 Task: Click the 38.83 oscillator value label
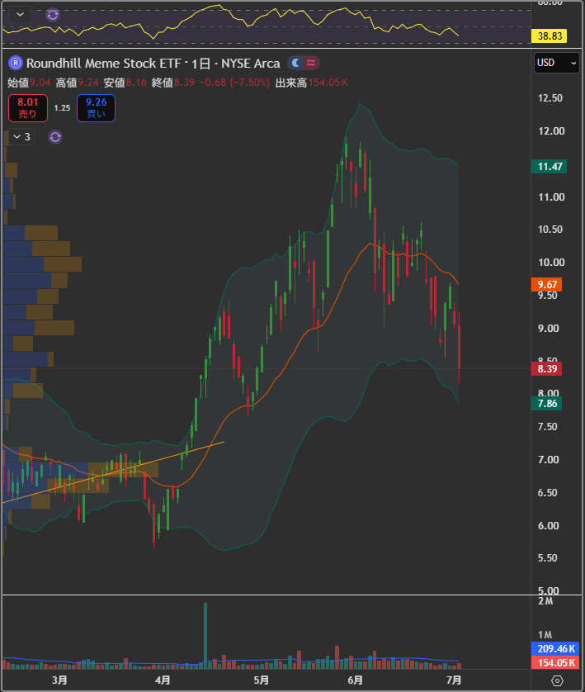coord(550,36)
